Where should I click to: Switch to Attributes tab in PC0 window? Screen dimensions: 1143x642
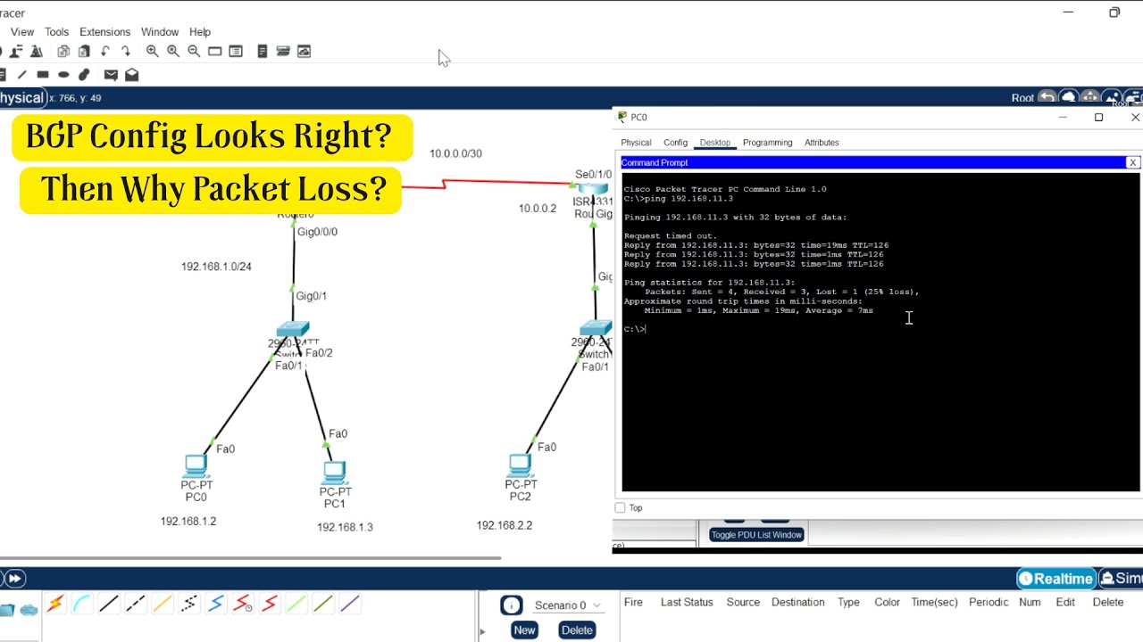(822, 143)
